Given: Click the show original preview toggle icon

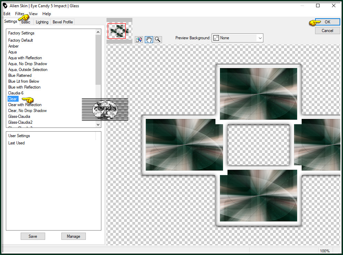Looking at the screenshot, I should click(139, 40).
